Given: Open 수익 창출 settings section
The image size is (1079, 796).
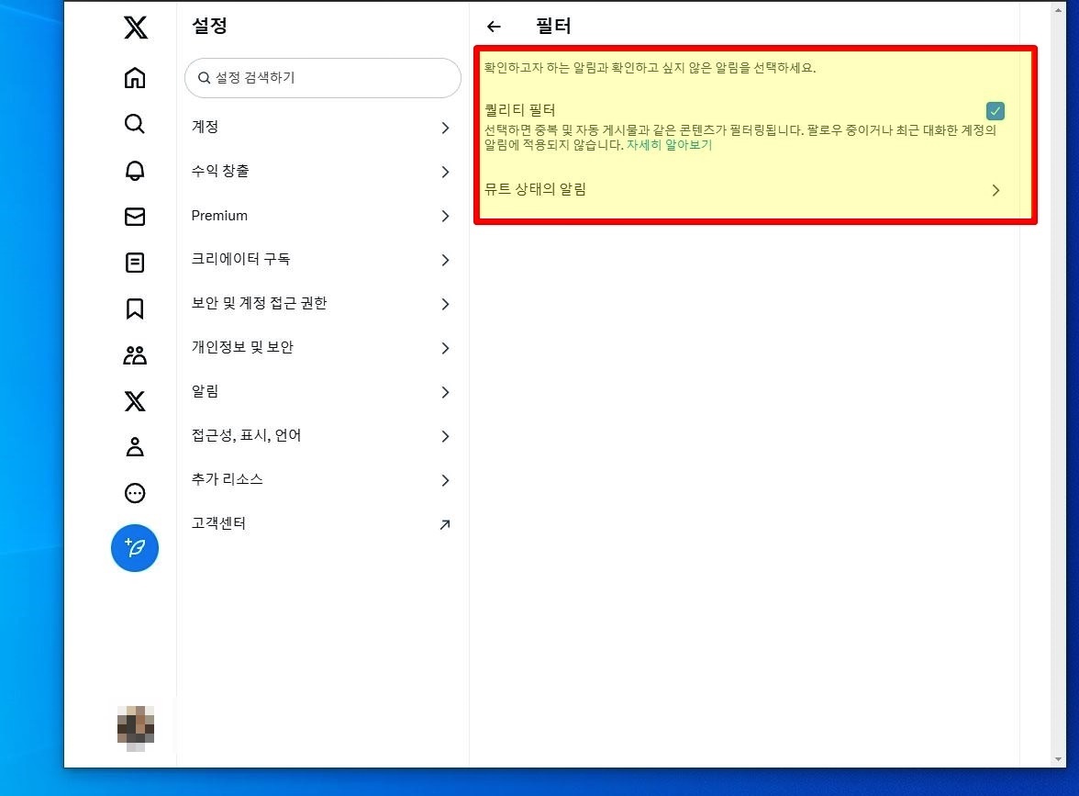Looking at the screenshot, I should click(323, 172).
